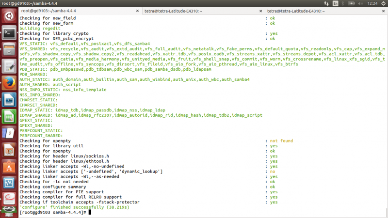Viewport: 388px width, 218px height.
Task: Click the 'IDMAP_STATIC: idmap_tdb,idmap_passdb' line
Action: [x=92, y=110]
